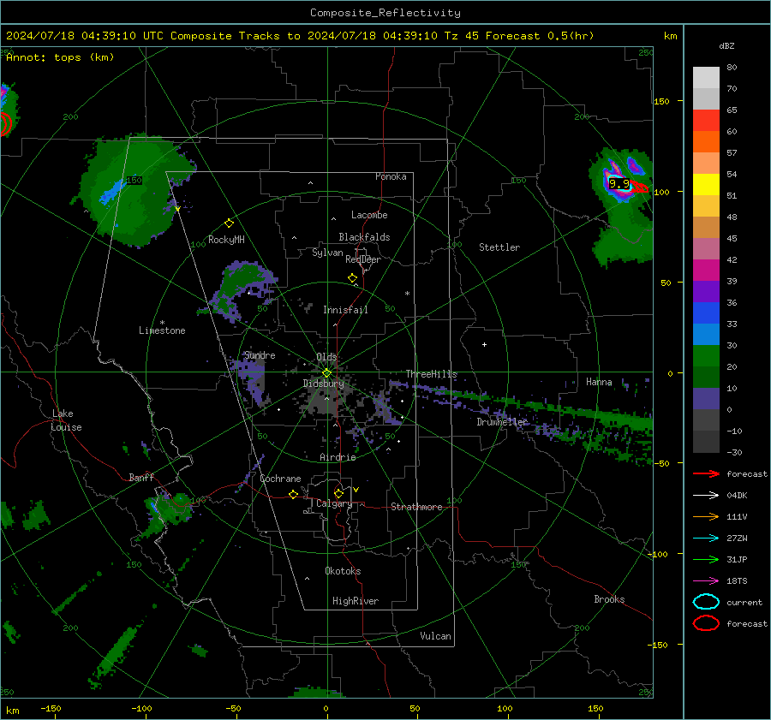Screen dimensions: 771x720
Task: Click the bright green 20-30 dBZ swatch
Action: [706, 356]
